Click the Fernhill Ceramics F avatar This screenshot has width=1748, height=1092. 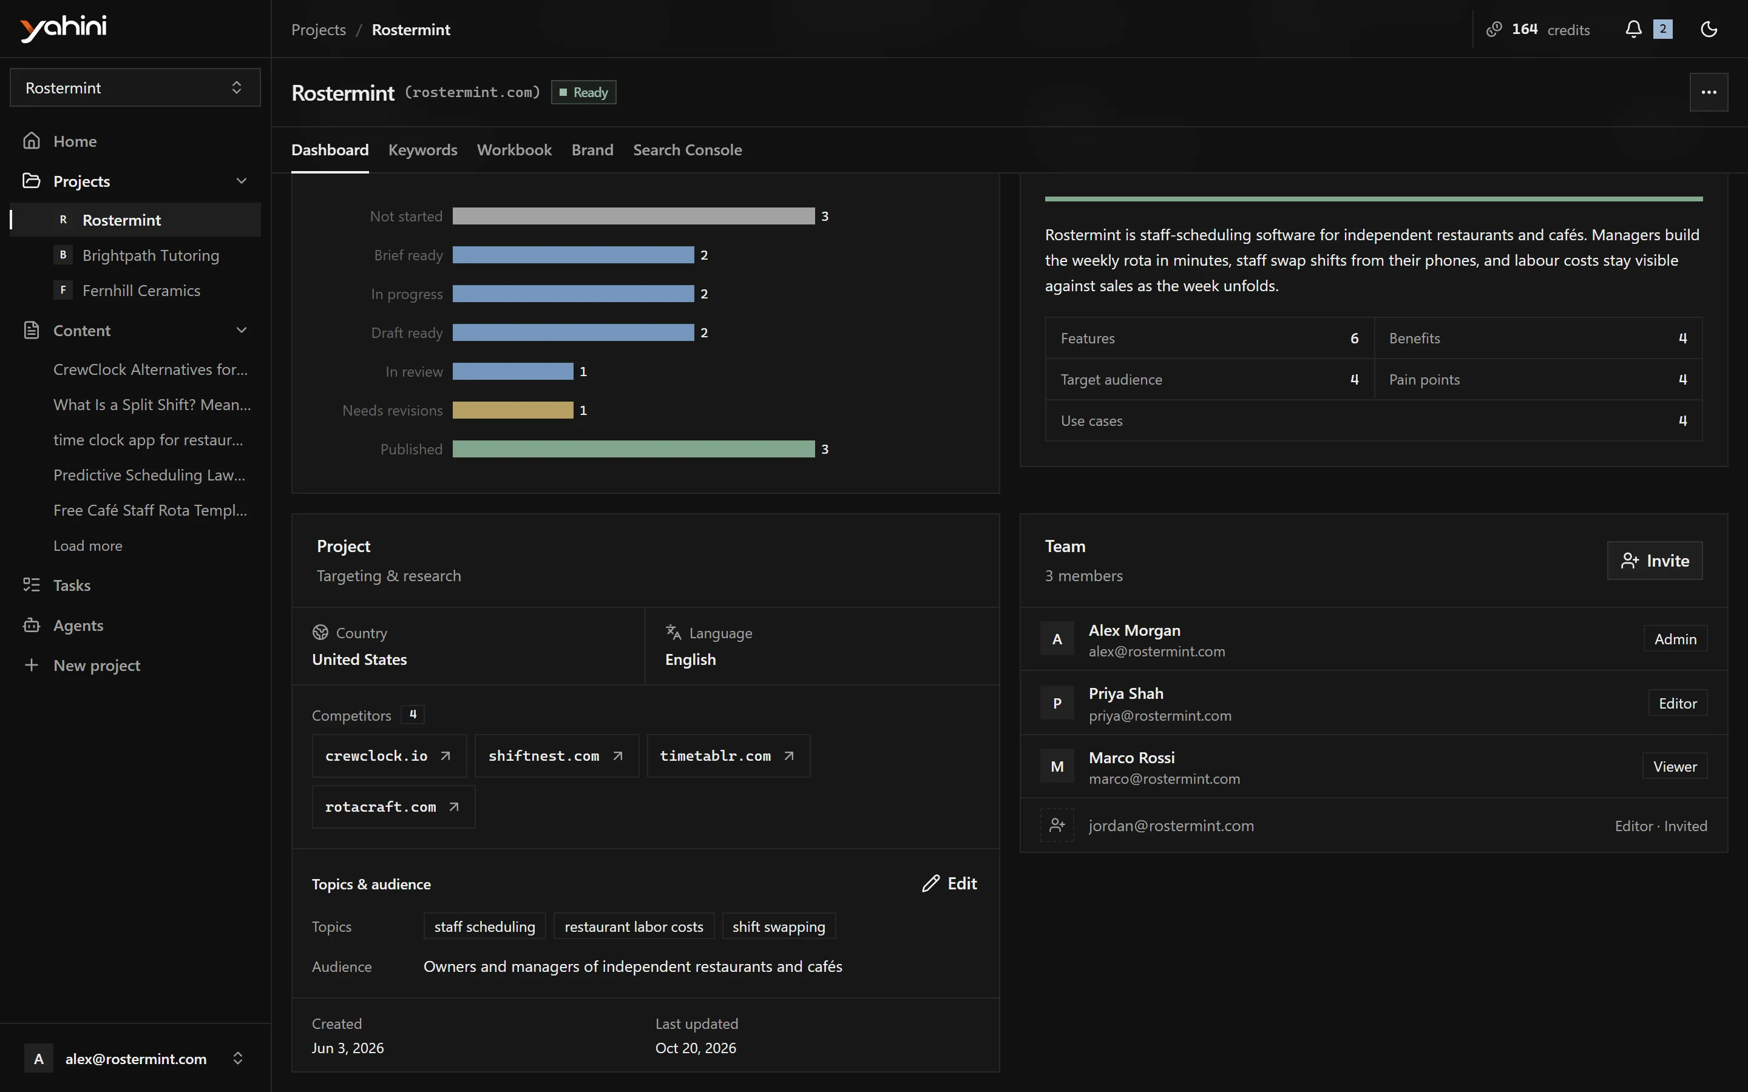63,291
